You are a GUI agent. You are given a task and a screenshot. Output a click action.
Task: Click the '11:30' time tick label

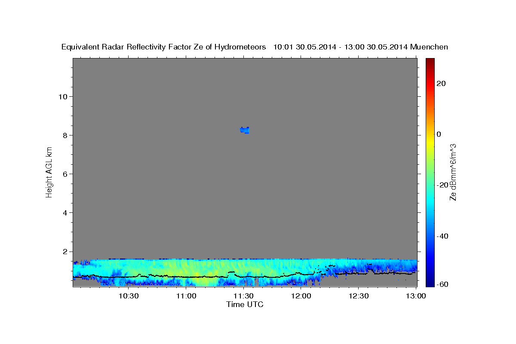coord(244,296)
